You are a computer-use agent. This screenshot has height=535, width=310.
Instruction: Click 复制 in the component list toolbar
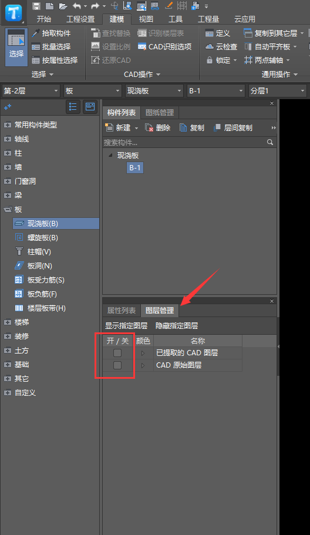192,127
